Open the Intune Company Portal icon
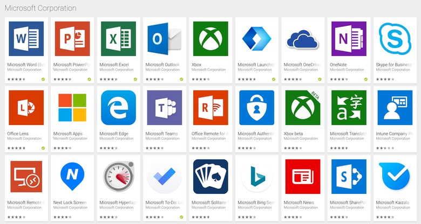Viewport: 421px width, 224px height. coord(395,108)
